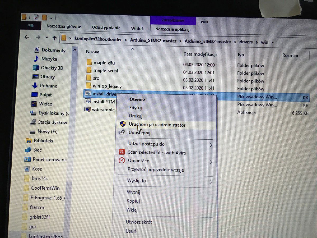Click the OrganiZen icon in context menu

click(x=121, y=161)
